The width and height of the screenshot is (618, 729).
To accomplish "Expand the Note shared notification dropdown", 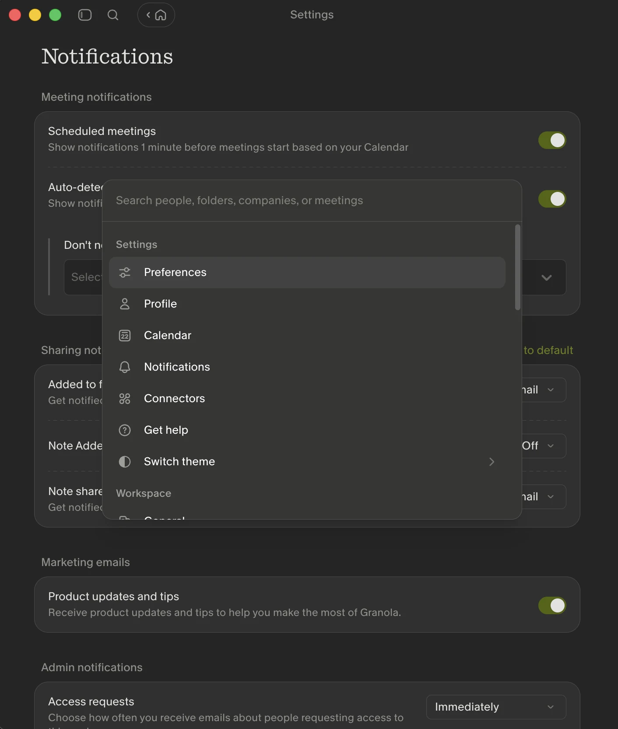I will click(x=544, y=497).
